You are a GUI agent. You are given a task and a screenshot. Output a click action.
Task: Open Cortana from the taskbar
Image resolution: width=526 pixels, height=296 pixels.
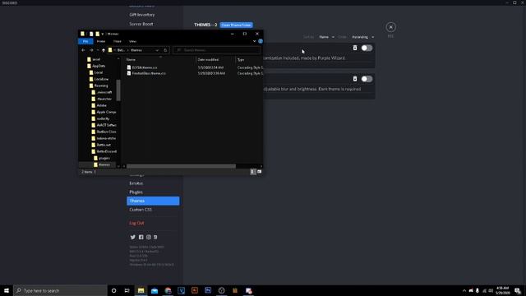(113, 290)
